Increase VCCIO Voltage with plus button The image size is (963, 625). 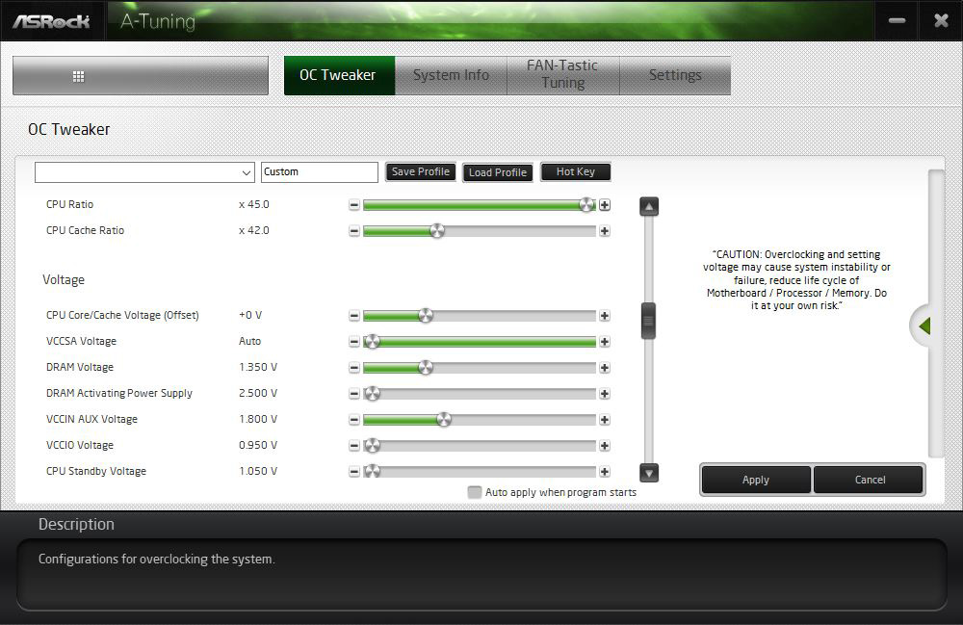pos(605,446)
